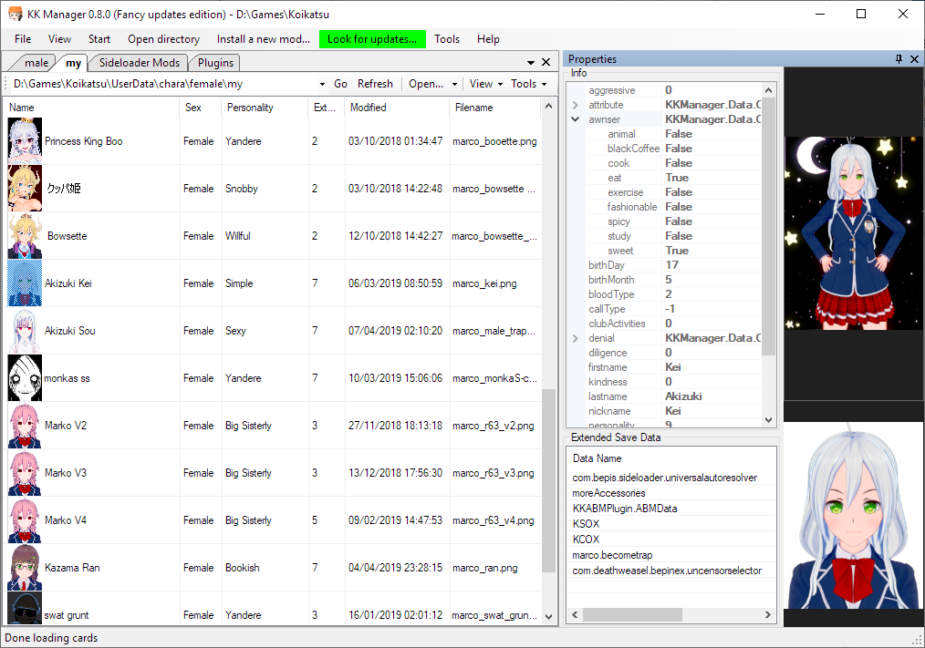Select the birthDay property row
Viewport: 925px width, 648px height.
[672, 265]
